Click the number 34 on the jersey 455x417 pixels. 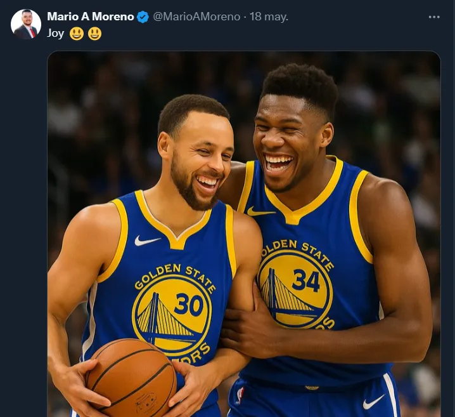click(x=307, y=281)
